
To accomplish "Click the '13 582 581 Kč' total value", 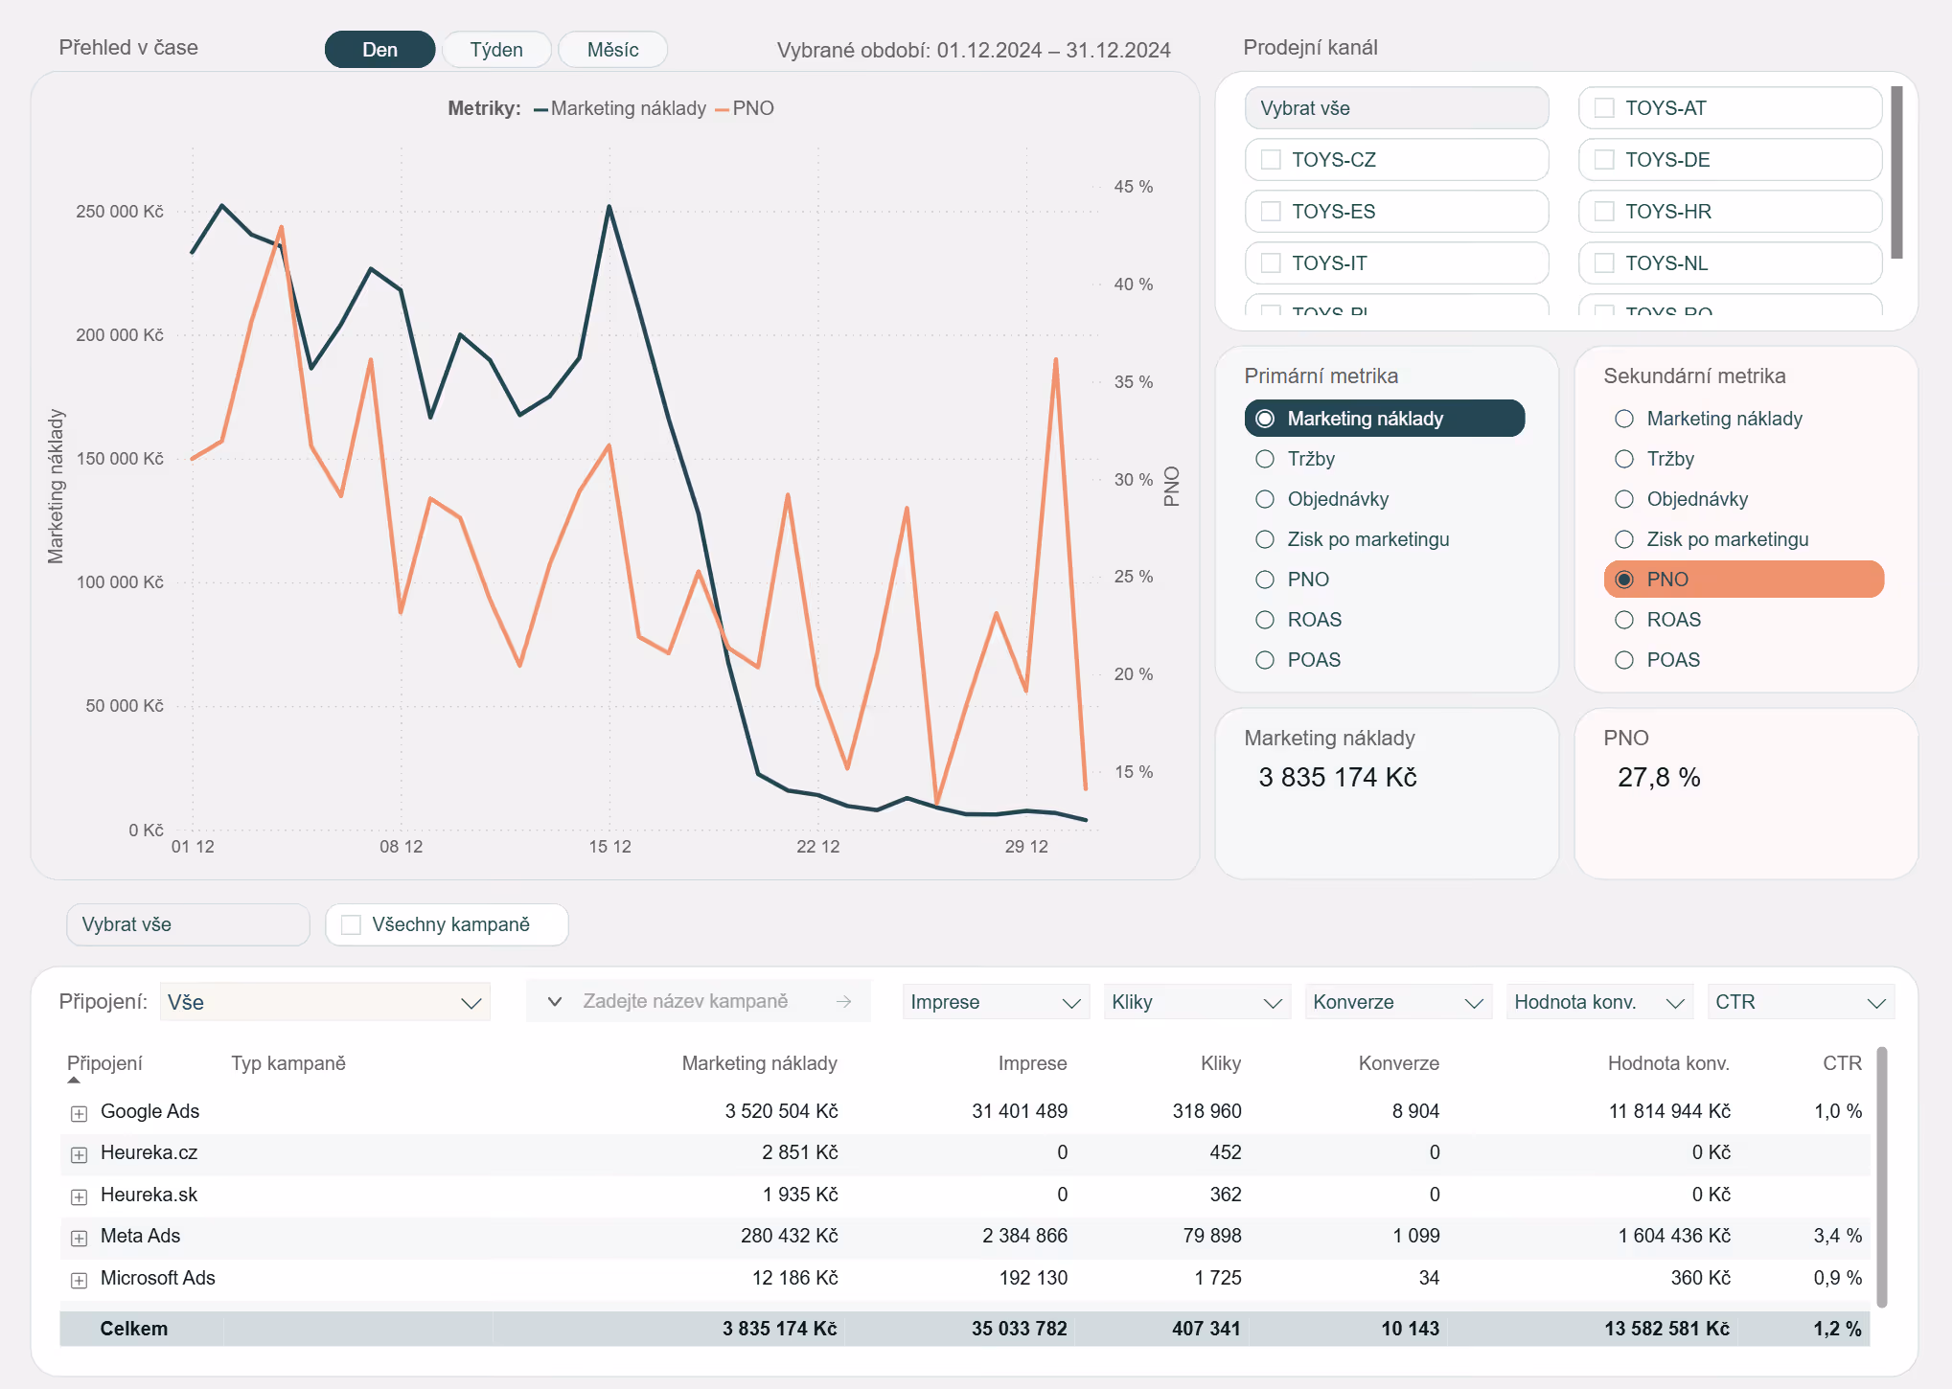I will tap(1667, 1329).
